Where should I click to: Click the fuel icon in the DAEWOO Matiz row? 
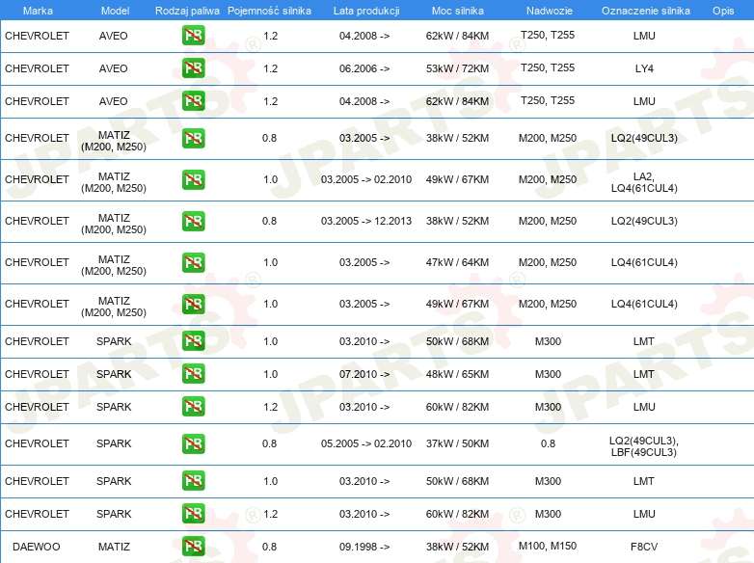[x=193, y=547]
